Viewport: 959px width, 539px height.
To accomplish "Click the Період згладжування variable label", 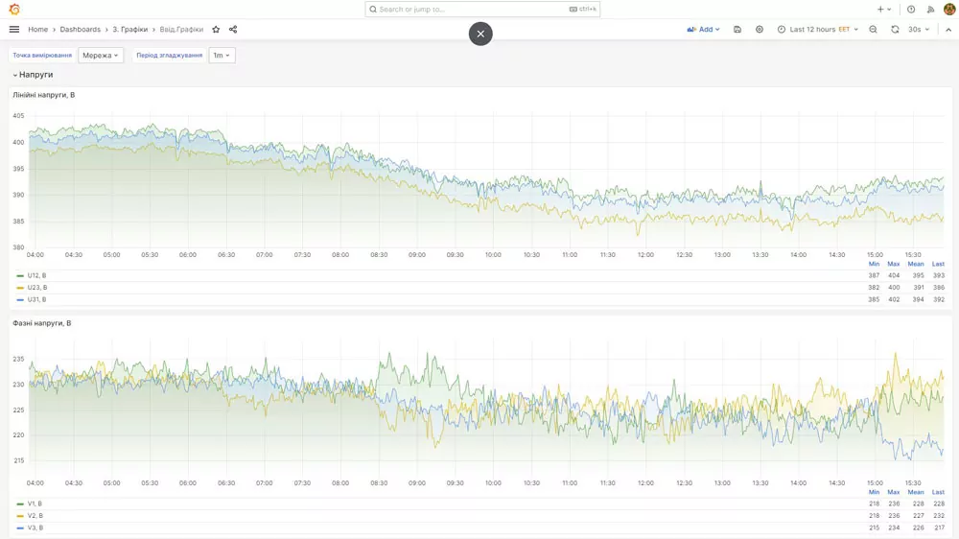I will click(x=170, y=55).
